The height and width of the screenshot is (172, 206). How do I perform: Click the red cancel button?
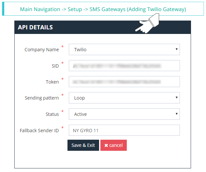coord(113,145)
